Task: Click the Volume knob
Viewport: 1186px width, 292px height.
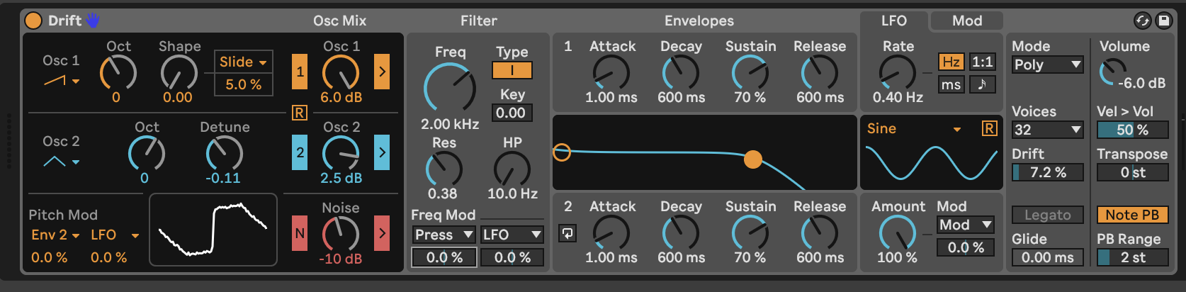Action: coord(1112,73)
